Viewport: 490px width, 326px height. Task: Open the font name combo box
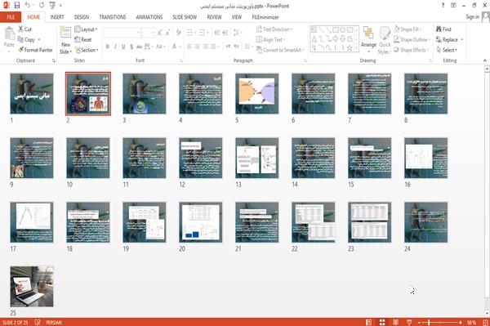[x=122, y=32]
